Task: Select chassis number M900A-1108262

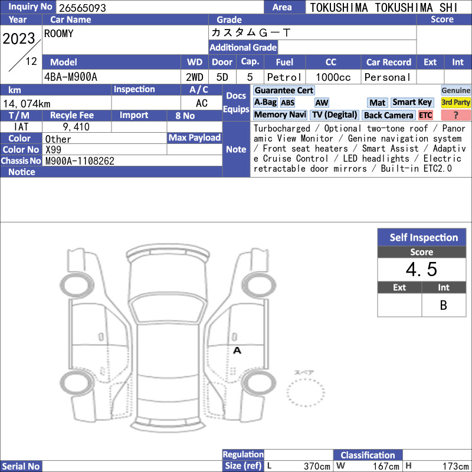Action: [80, 161]
